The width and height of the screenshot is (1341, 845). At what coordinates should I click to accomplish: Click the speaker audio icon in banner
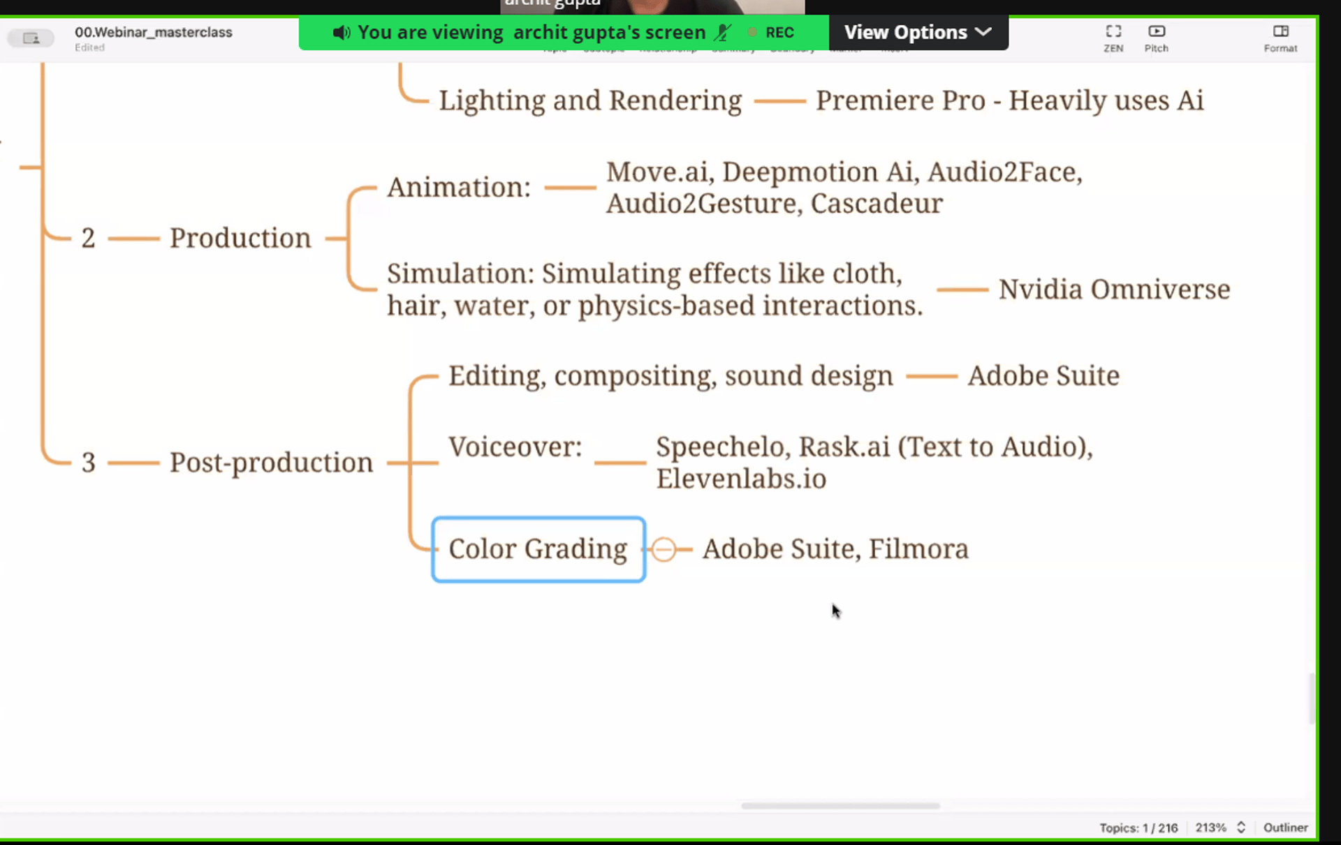[x=341, y=33]
